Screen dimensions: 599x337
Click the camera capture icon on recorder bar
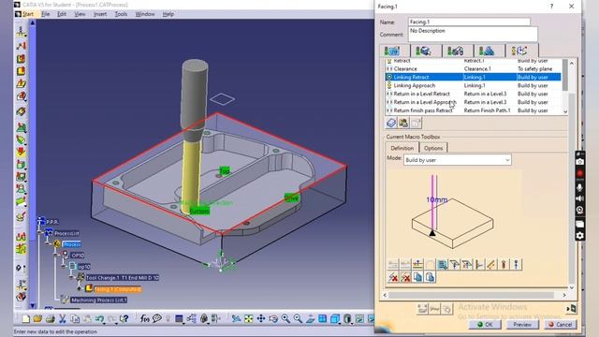(579, 162)
